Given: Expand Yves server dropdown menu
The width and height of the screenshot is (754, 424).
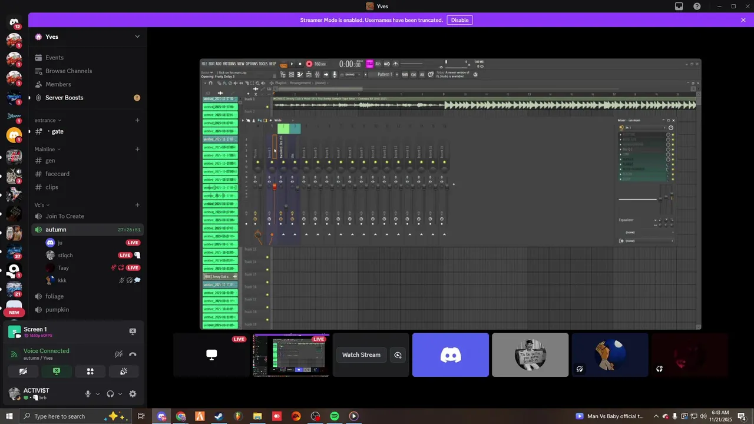Looking at the screenshot, I should (x=137, y=37).
